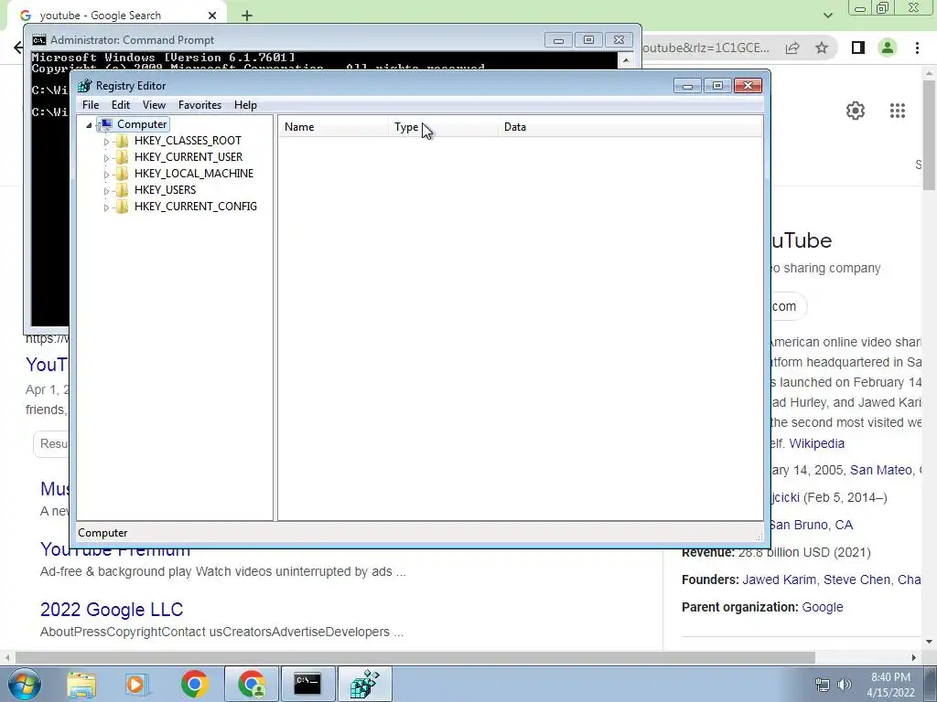The image size is (937, 702).
Task: Open the File menu in Registry Editor
Action: [91, 105]
